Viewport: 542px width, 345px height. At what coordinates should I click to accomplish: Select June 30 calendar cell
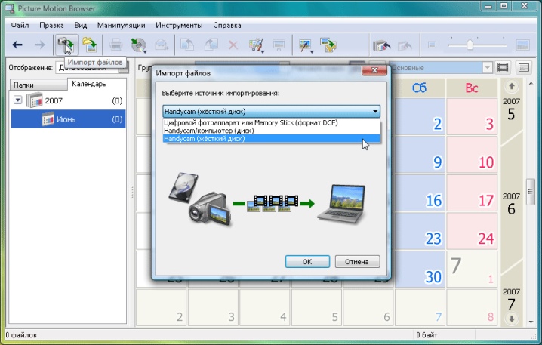pyautogui.click(x=420, y=269)
